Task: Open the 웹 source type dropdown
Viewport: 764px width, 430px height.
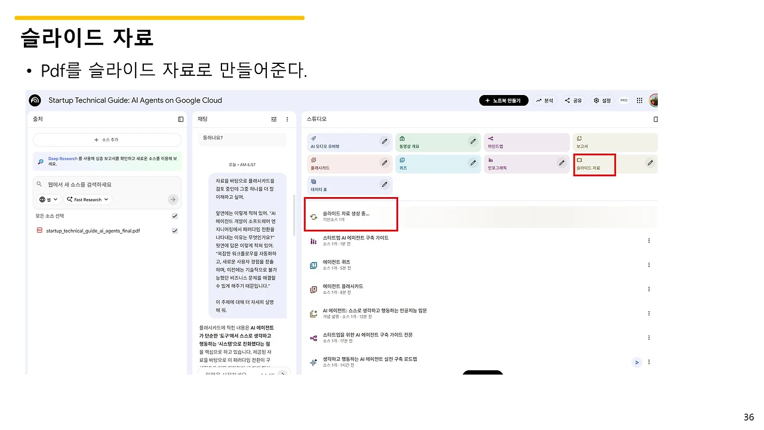Action: (x=48, y=199)
